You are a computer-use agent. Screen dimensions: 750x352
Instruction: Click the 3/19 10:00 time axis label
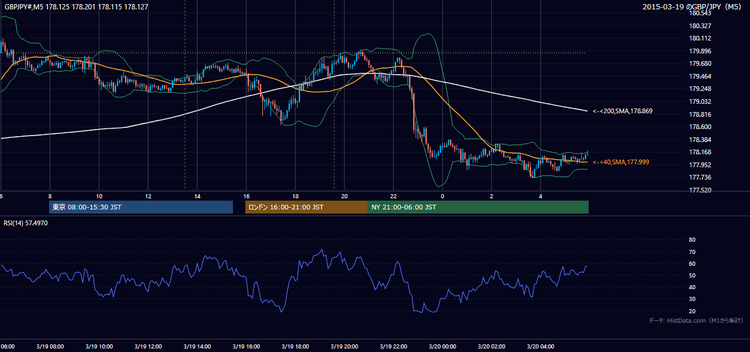(99, 347)
